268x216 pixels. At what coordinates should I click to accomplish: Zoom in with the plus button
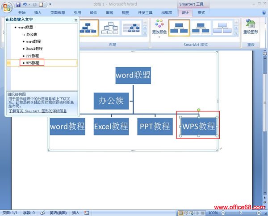pos(259,213)
